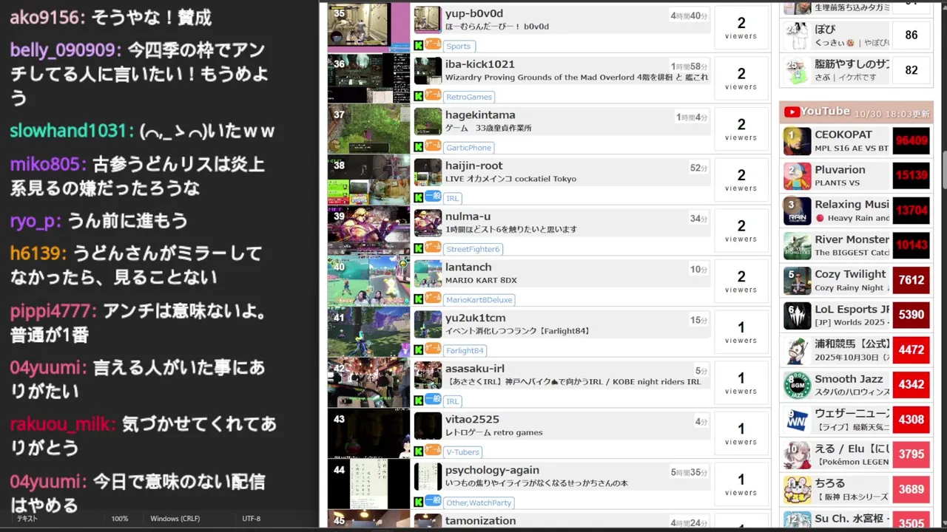Click nulma-u channel avatar icon
The image size is (947, 532).
click(x=428, y=223)
